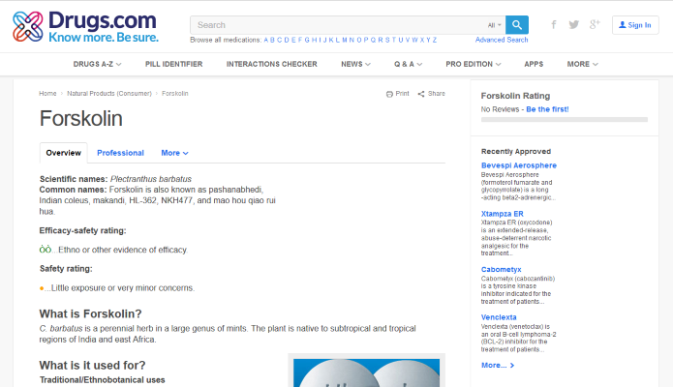The width and height of the screenshot is (673, 387).
Task: Expand the Pro Edition menu
Action: click(473, 64)
